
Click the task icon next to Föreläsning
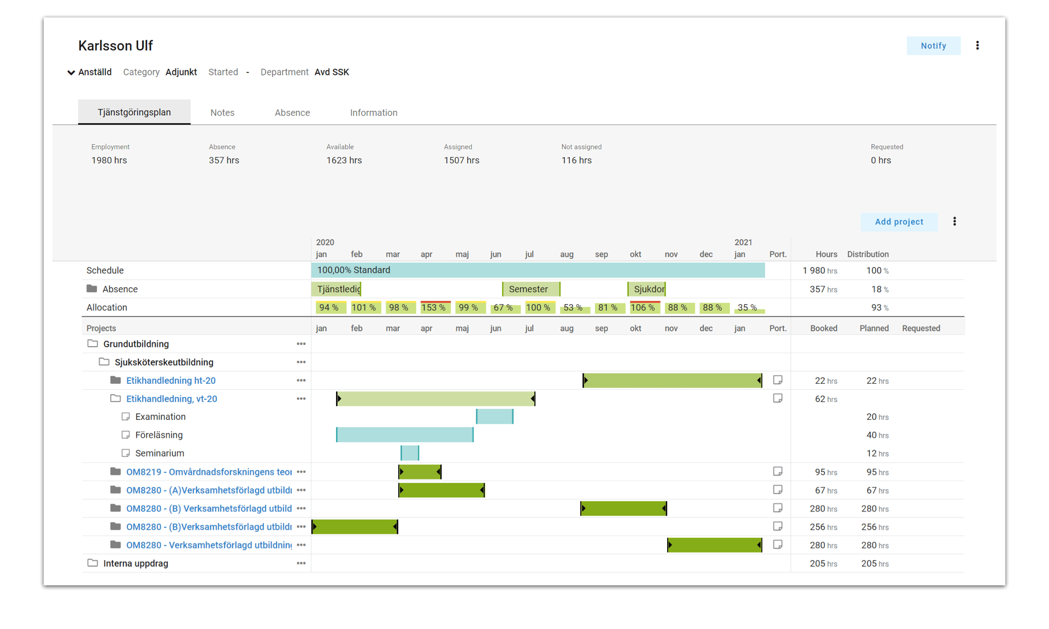coord(126,435)
